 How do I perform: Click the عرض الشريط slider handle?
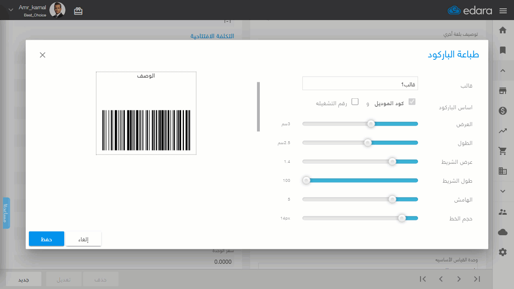click(392, 161)
